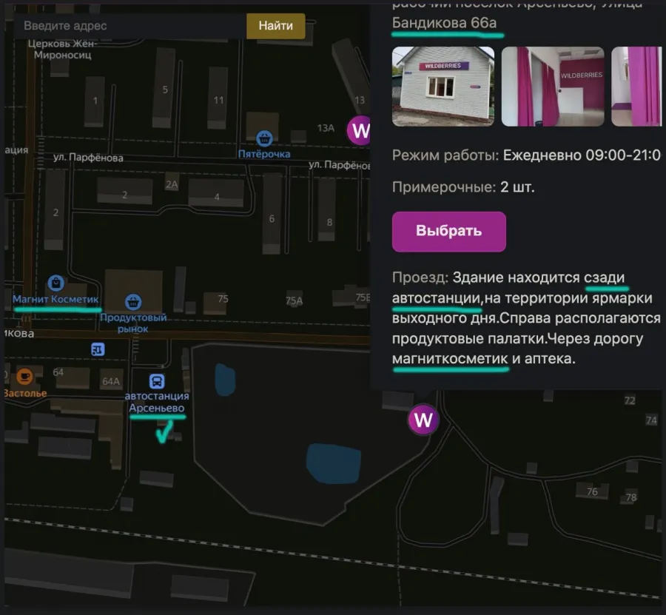Click the Пятёрочка shopping basket icon

pyautogui.click(x=264, y=138)
